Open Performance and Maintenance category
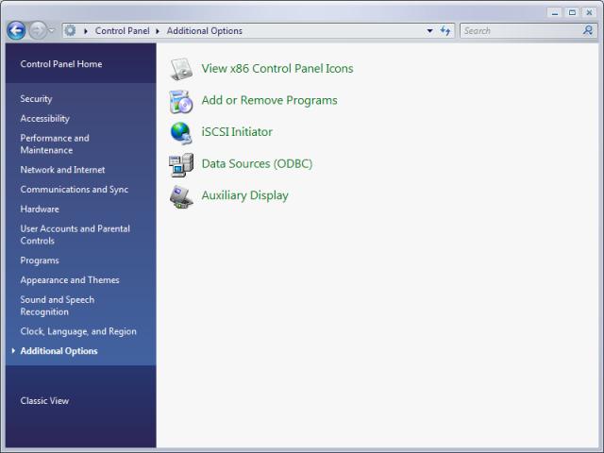This screenshot has height=453, width=604. tap(55, 144)
